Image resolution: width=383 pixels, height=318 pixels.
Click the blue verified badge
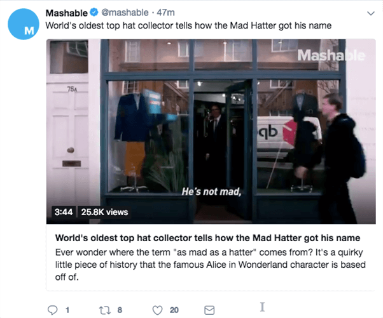click(94, 12)
